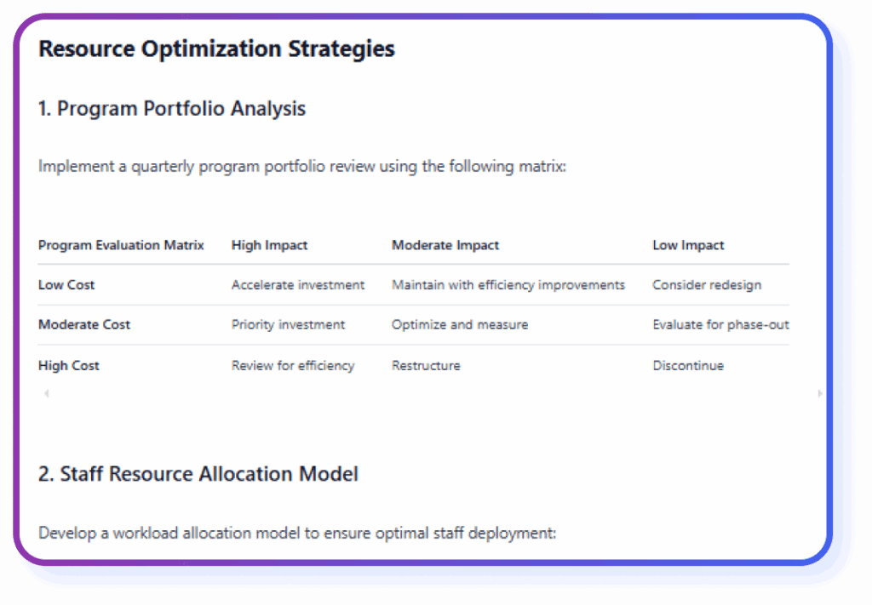872x605 pixels.
Task: Click the Accelerate investment cell
Action: (x=298, y=285)
